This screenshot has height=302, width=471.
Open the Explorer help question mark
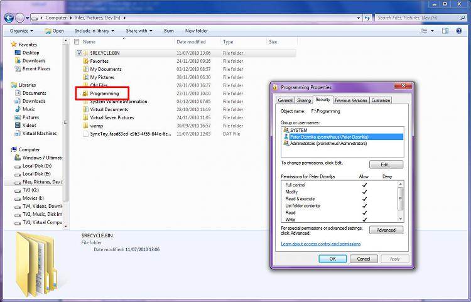coord(458,31)
